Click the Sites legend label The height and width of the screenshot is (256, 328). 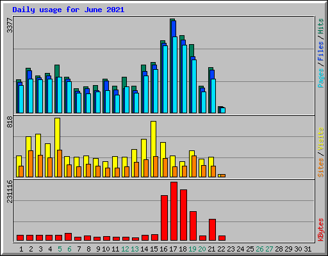[x=320, y=168]
